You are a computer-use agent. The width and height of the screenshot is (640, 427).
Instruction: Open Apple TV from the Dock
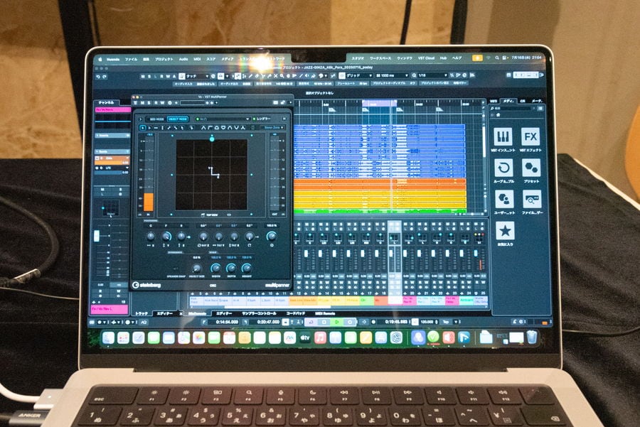click(x=304, y=337)
